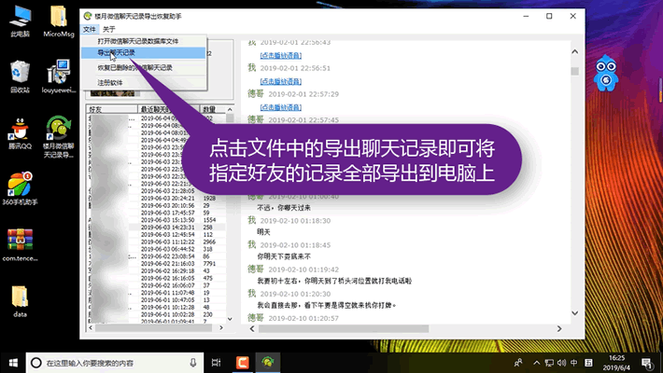
Task: Click timestamp 2019-02-10 01:19:42 from 德哥
Action: (303, 269)
